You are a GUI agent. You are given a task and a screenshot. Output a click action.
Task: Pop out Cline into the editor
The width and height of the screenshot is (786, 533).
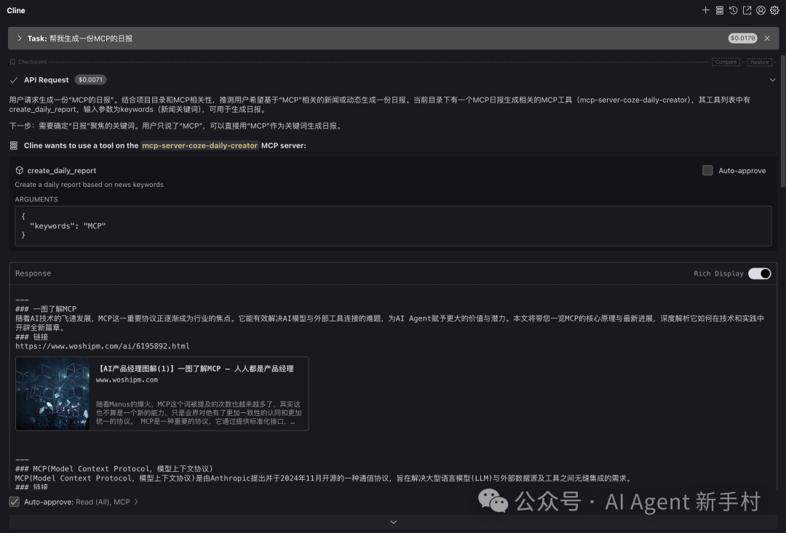click(747, 10)
